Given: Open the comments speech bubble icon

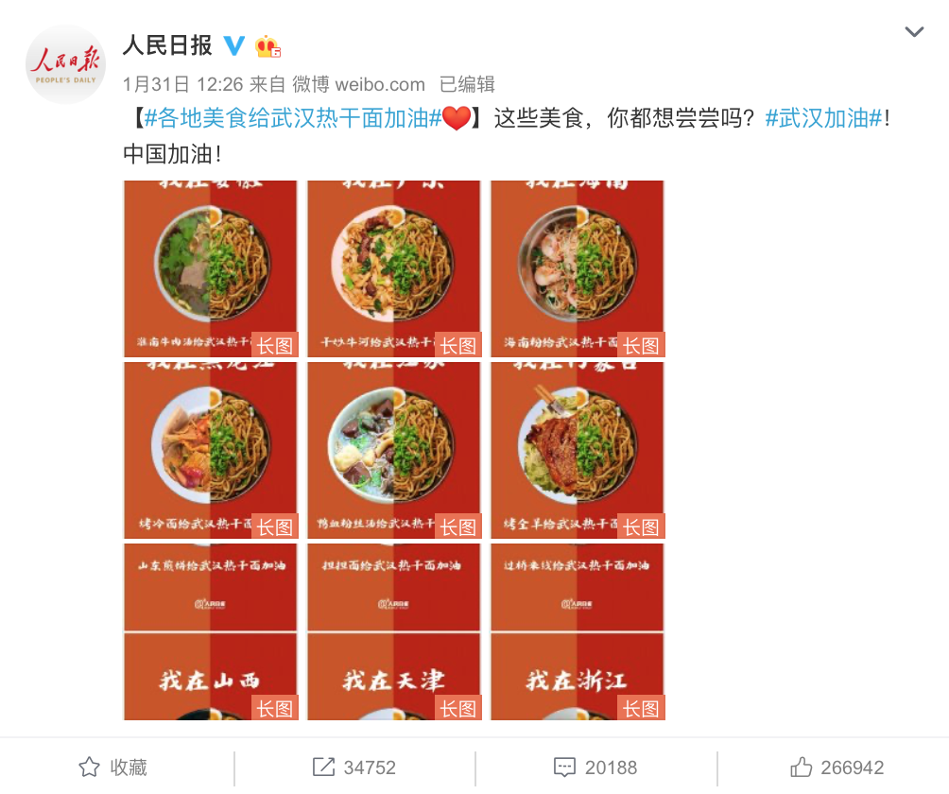Looking at the screenshot, I should (564, 767).
